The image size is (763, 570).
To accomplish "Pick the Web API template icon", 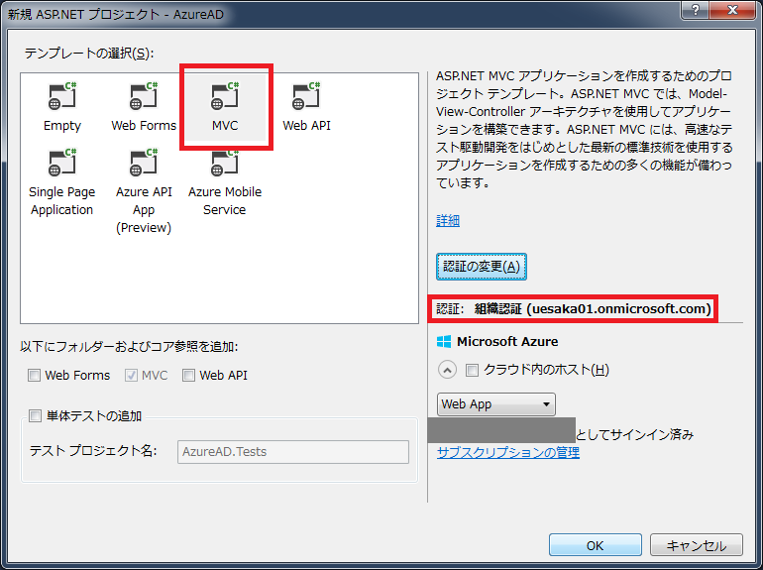I will point(306,96).
